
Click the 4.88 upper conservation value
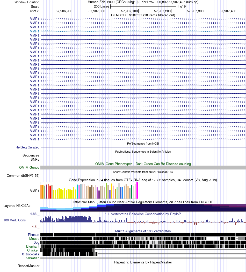pyautogui.click(x=33, y=214)
